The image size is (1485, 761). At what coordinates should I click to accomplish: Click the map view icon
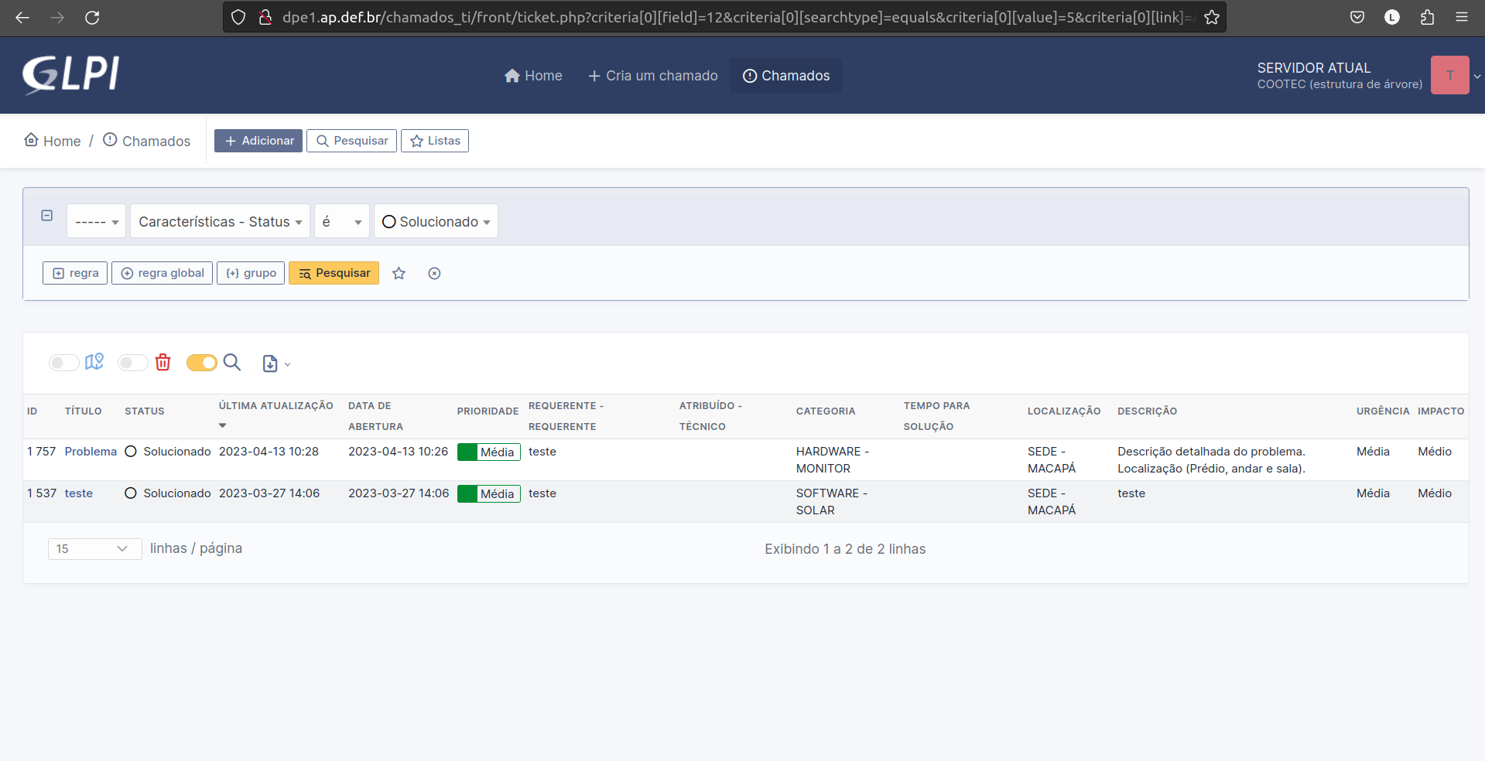tap(94, 362)
